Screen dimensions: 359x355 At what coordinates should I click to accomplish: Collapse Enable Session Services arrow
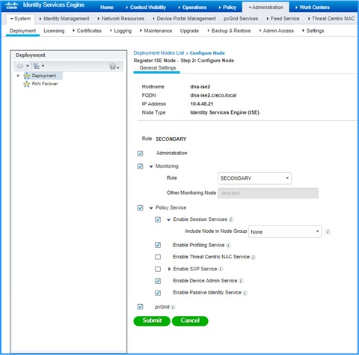click(x=168, y=219)
